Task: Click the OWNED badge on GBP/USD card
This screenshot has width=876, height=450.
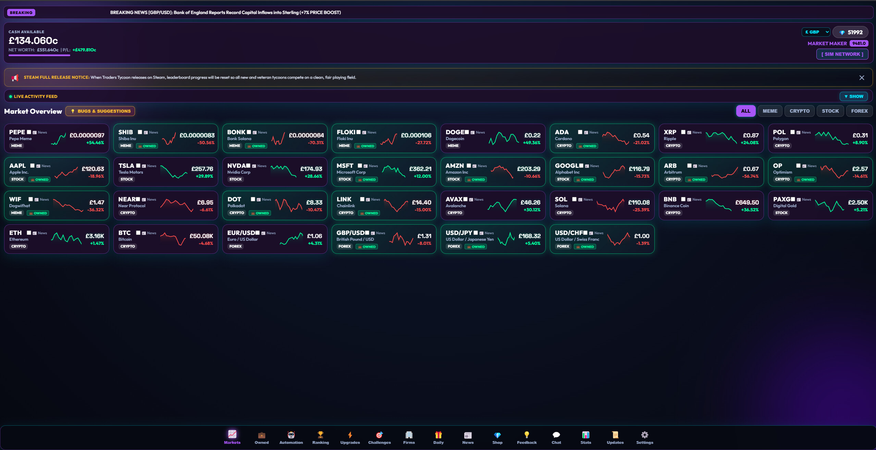Action: pyautogui.click(x=367, y=247)
